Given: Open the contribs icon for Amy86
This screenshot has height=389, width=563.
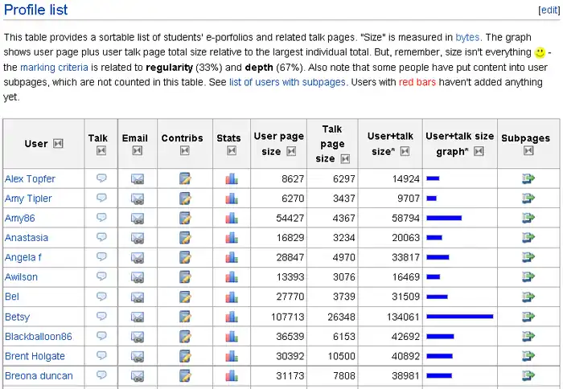Looking at the screenshot, I should (185, 218).
